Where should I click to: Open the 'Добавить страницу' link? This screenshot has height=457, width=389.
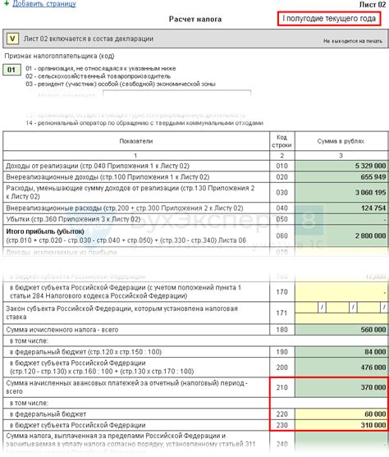pyautogui.click(x=44, y=4)
